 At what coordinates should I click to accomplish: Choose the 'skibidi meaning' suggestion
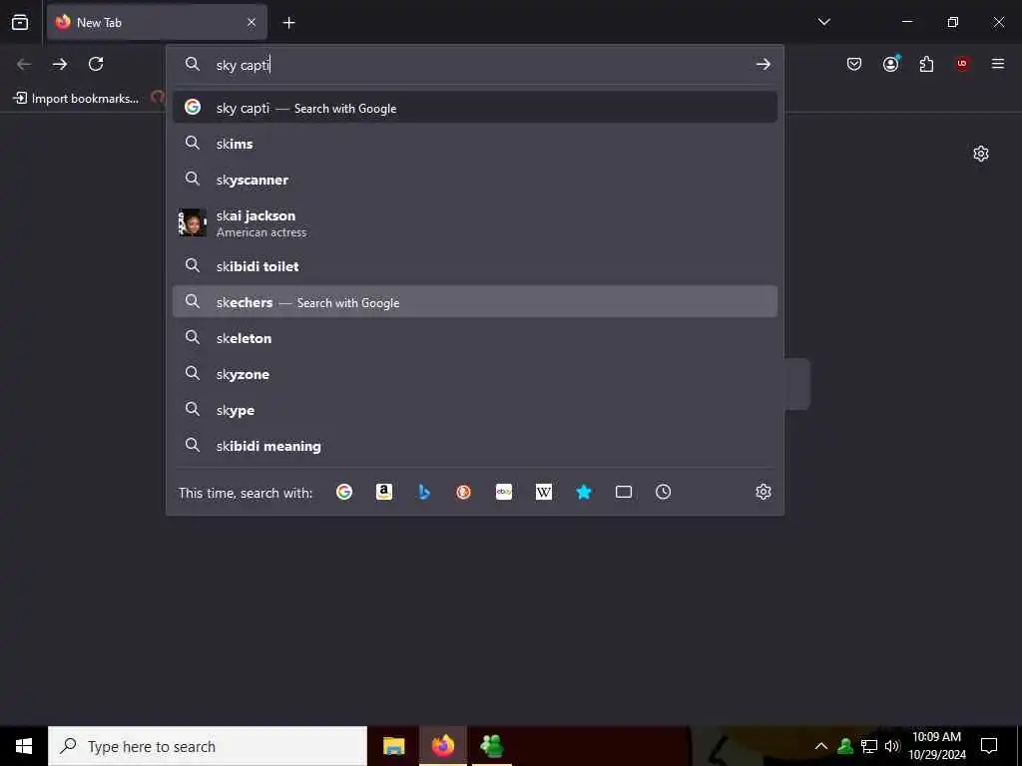click(474, 446)
